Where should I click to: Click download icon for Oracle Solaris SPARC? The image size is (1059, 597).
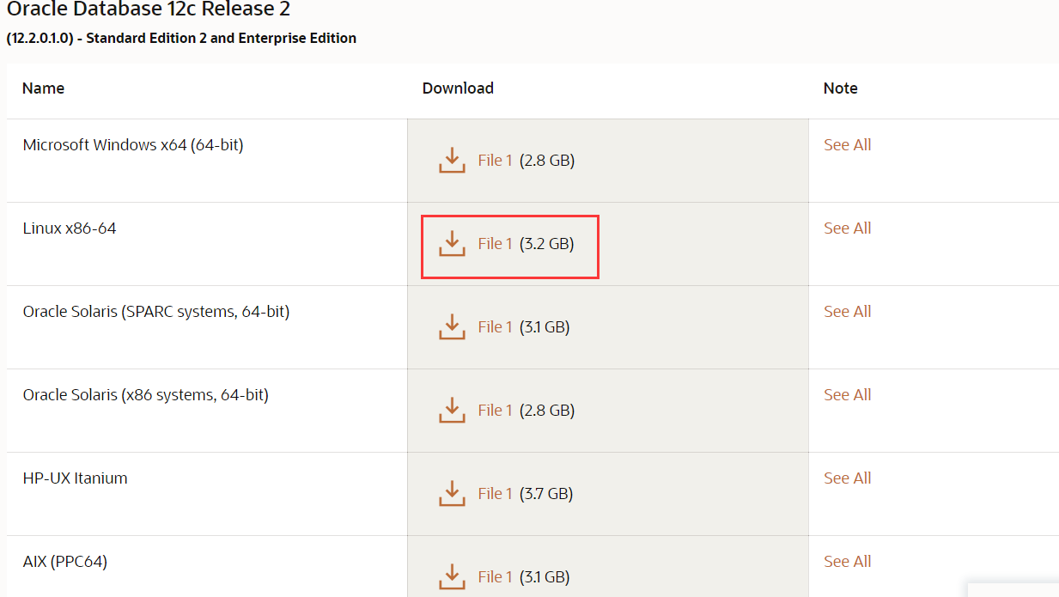pyautogui.click(x=452, y=326)
